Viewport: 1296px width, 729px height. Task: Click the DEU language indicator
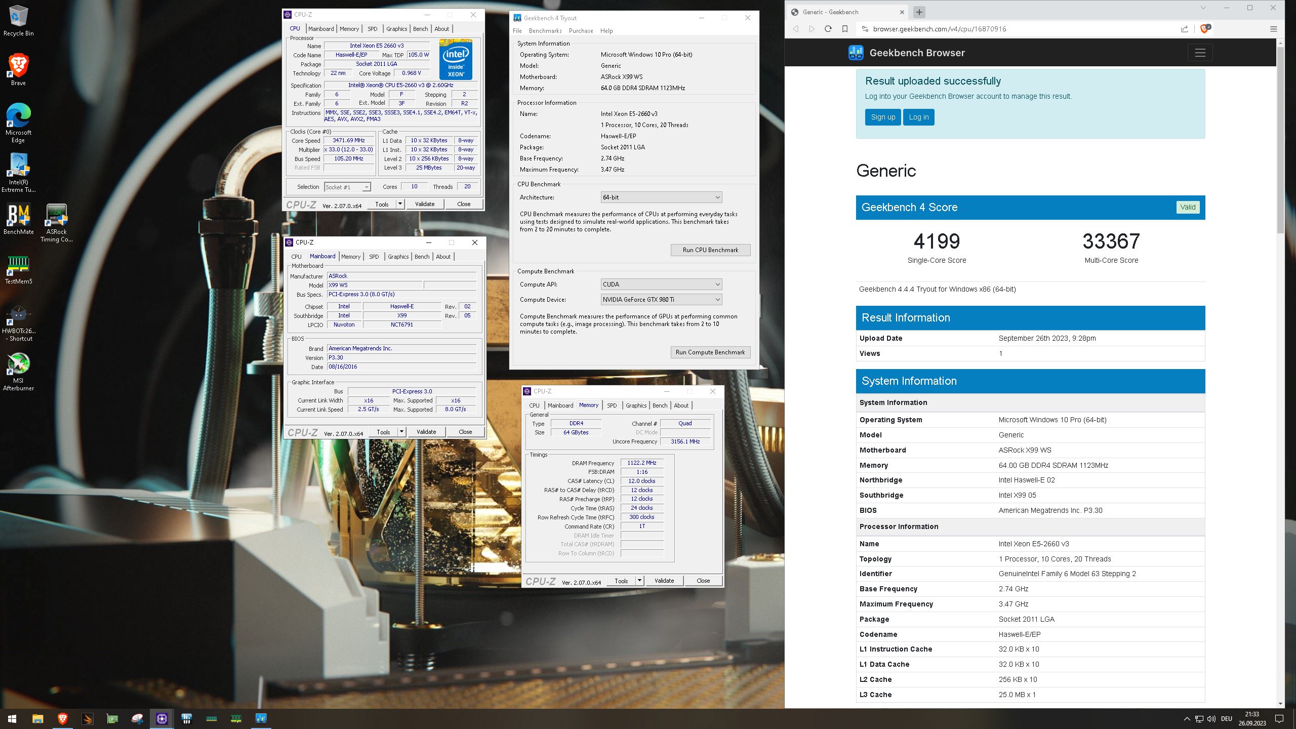tap(1227, 719)
